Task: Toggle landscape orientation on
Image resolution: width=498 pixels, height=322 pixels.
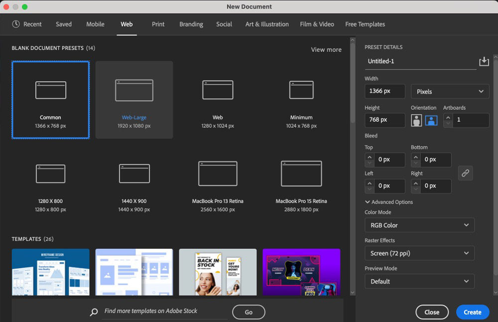Action: coord(430,120)
